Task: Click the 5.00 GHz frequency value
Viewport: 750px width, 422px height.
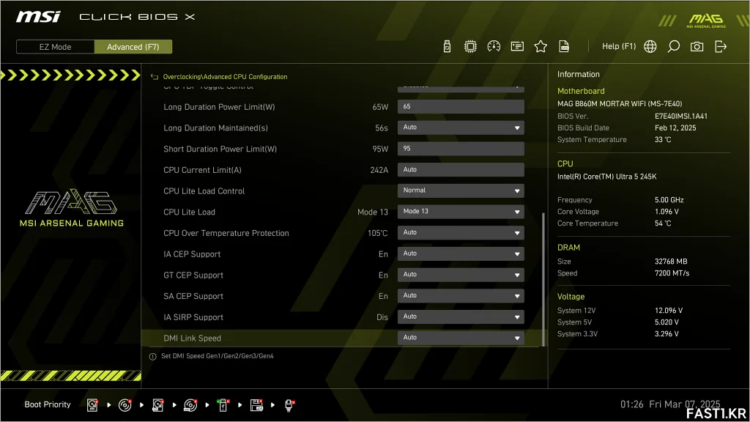Action: [x=669, y=200]
